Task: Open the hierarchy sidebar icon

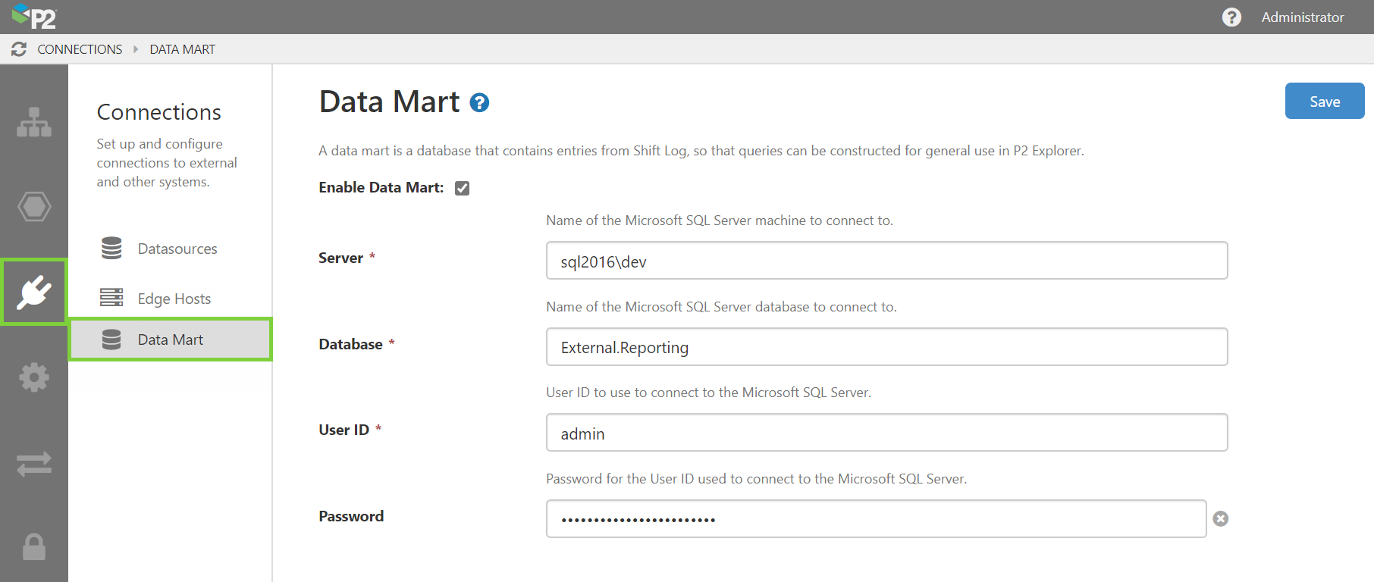Action: click(34, 122)
